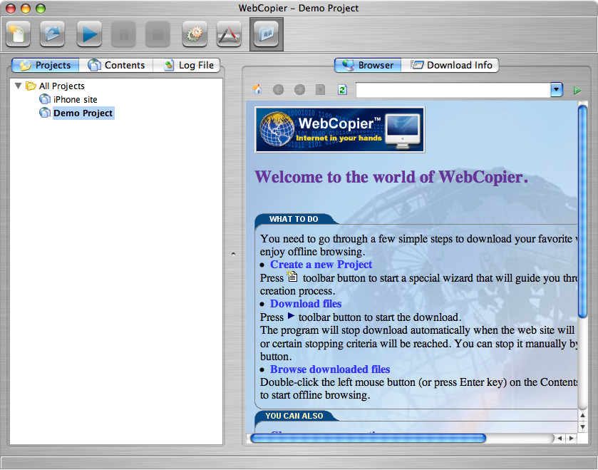Click the browser back arrow button
This screenshot has width=598, height=470.
pyautogui.click(x=279, y=90)
